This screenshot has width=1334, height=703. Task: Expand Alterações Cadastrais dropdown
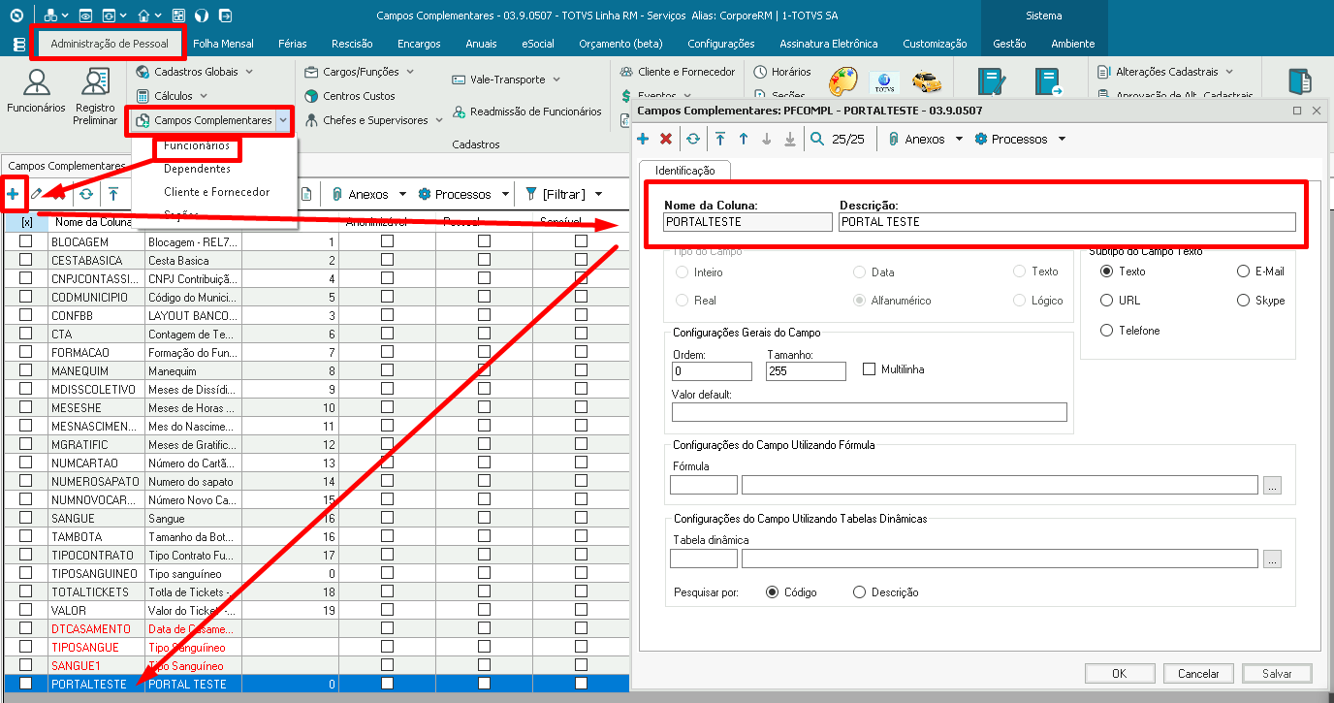(1229, 72)
